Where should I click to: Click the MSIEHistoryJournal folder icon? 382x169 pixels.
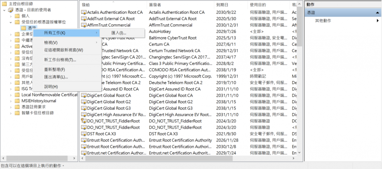(17, 101)
